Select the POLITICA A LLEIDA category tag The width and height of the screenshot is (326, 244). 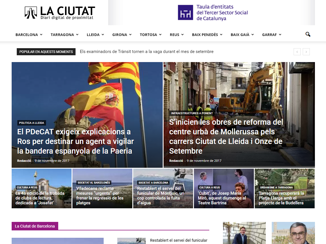click(32, 123)
